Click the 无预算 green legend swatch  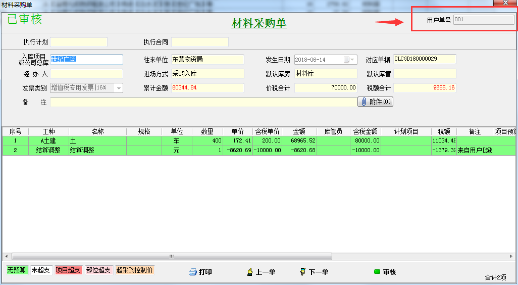(x=17, y=270)
